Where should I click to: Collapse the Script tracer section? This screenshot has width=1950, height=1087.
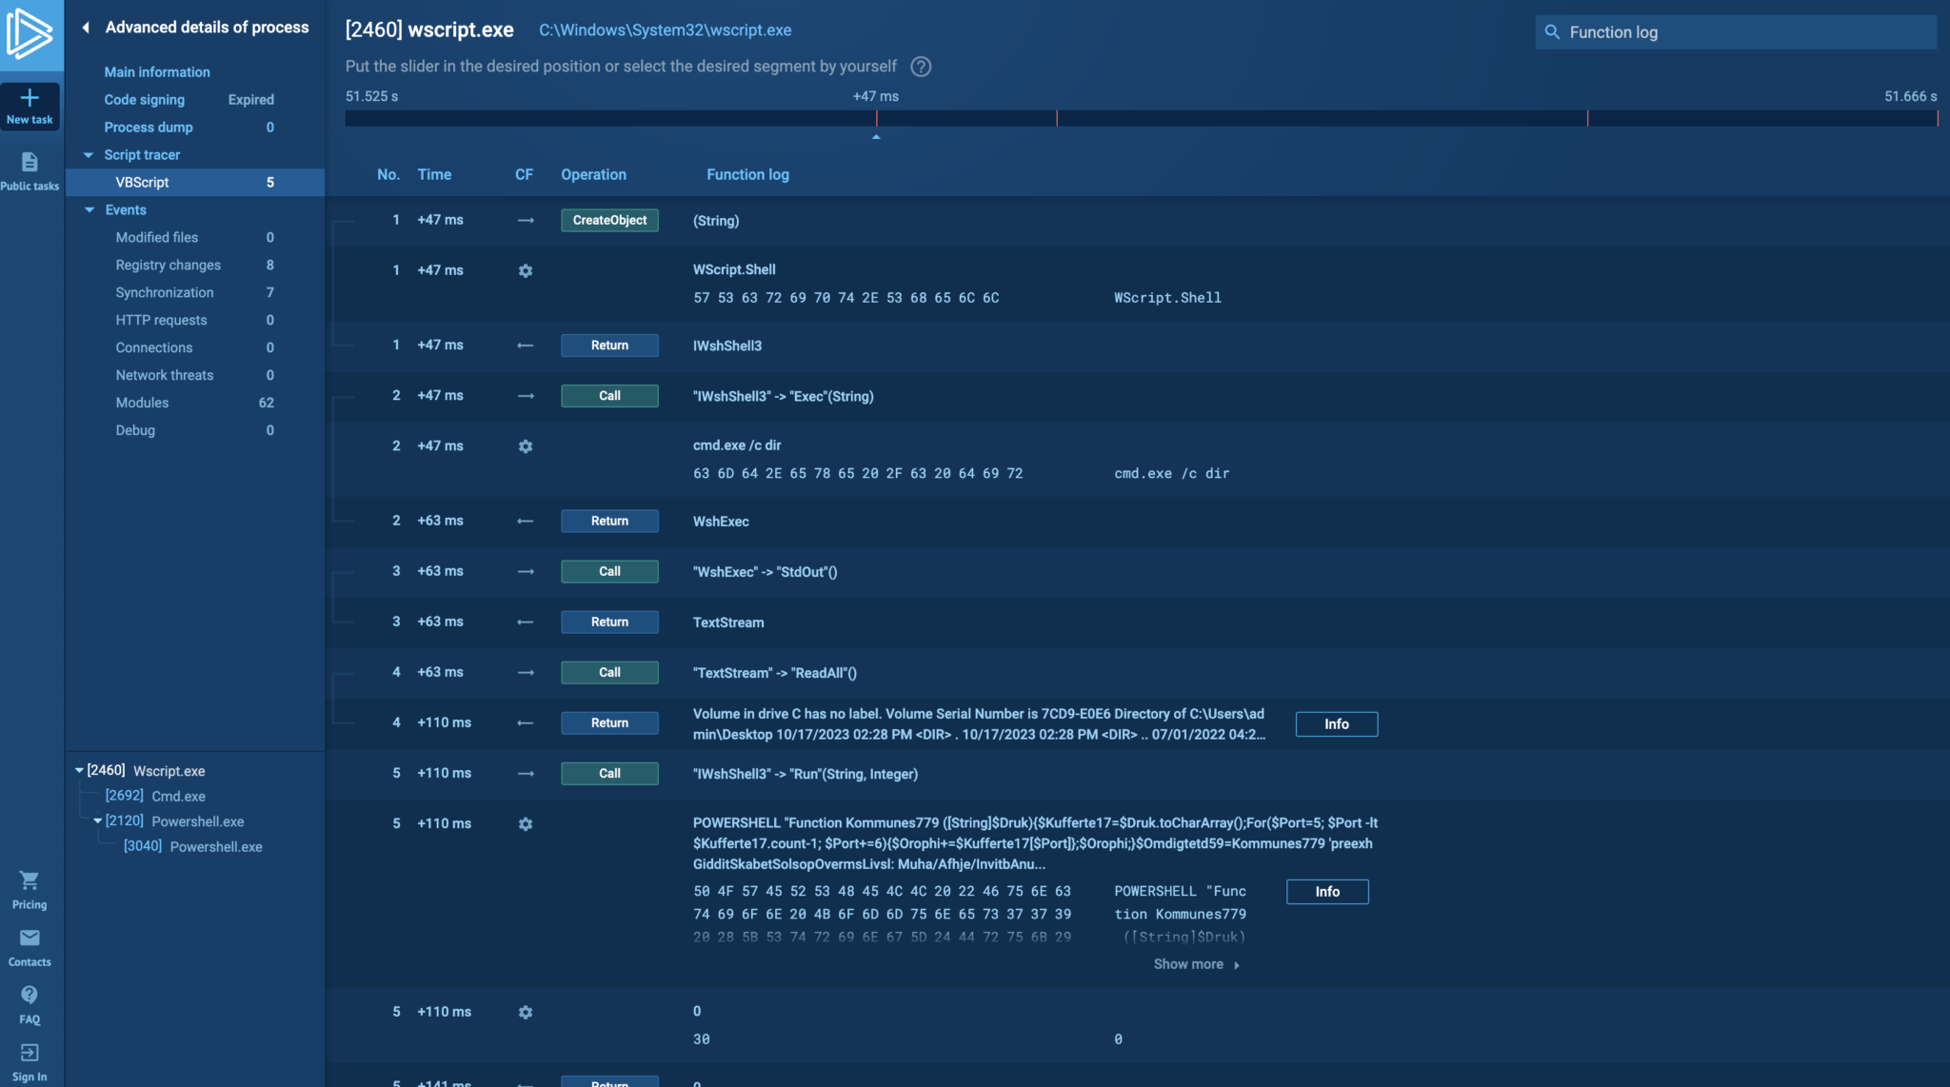click(x=89, y=155)
